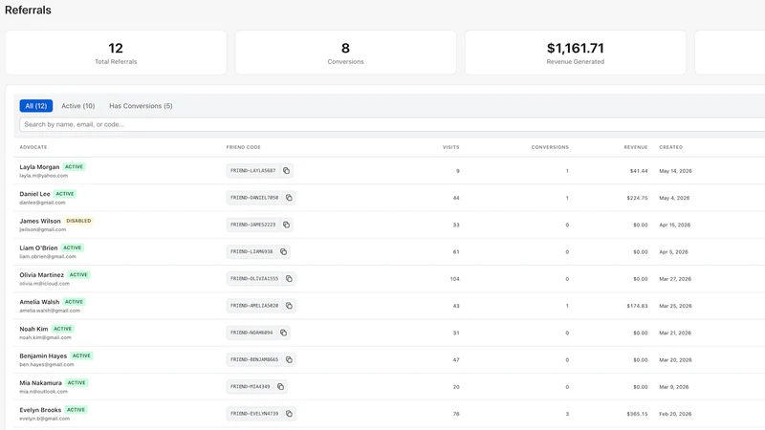
Task: Click the $174.83 revenue for Amelia Walsh
Action: coord(637,306)
